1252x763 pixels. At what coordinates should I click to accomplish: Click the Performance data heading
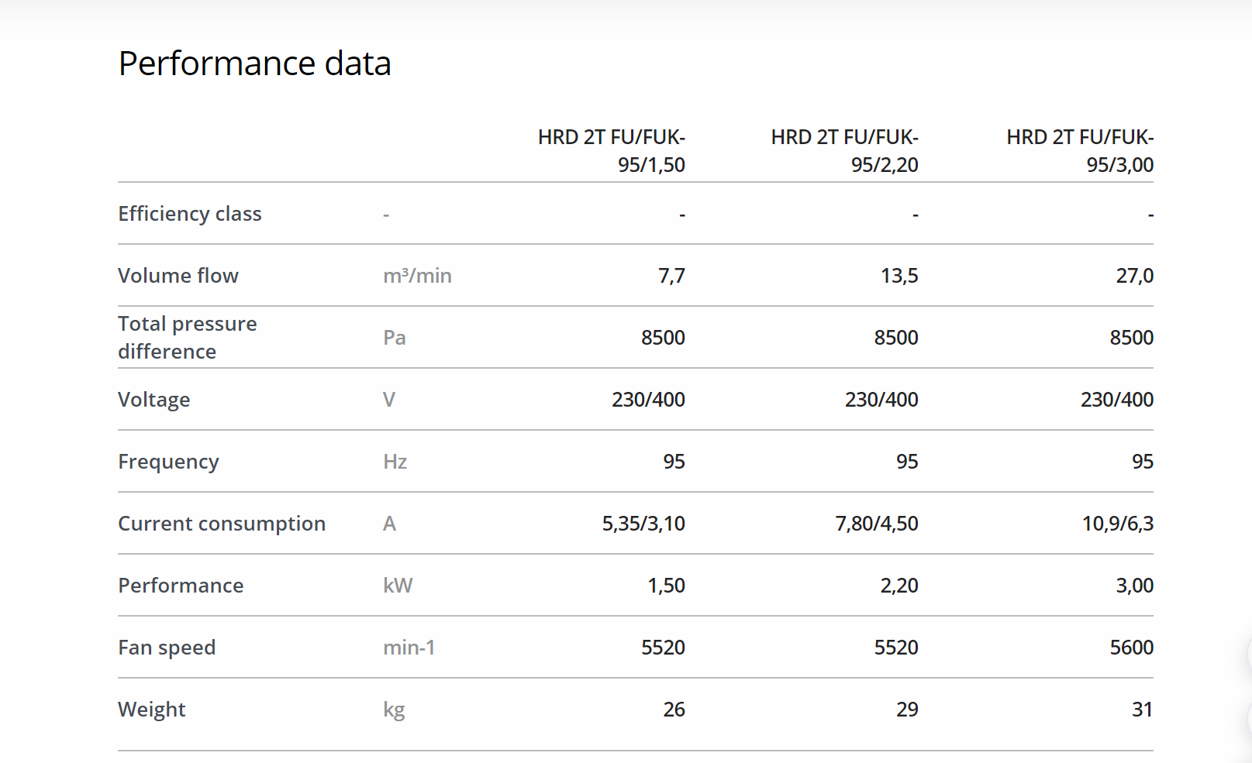click(254, 64)
